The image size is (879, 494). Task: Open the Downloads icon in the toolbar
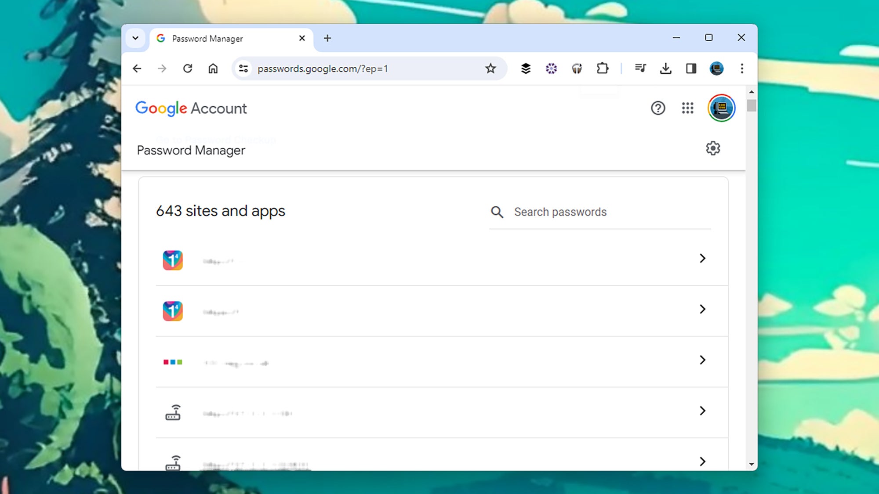point(665,69)
